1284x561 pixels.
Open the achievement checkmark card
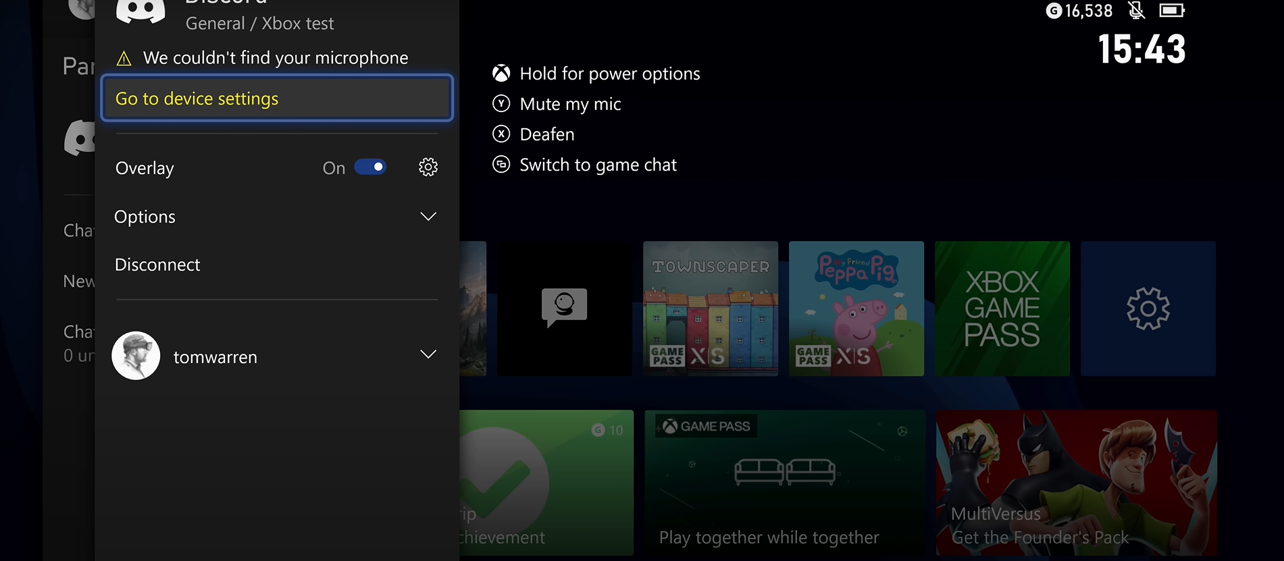click(546, 483)
